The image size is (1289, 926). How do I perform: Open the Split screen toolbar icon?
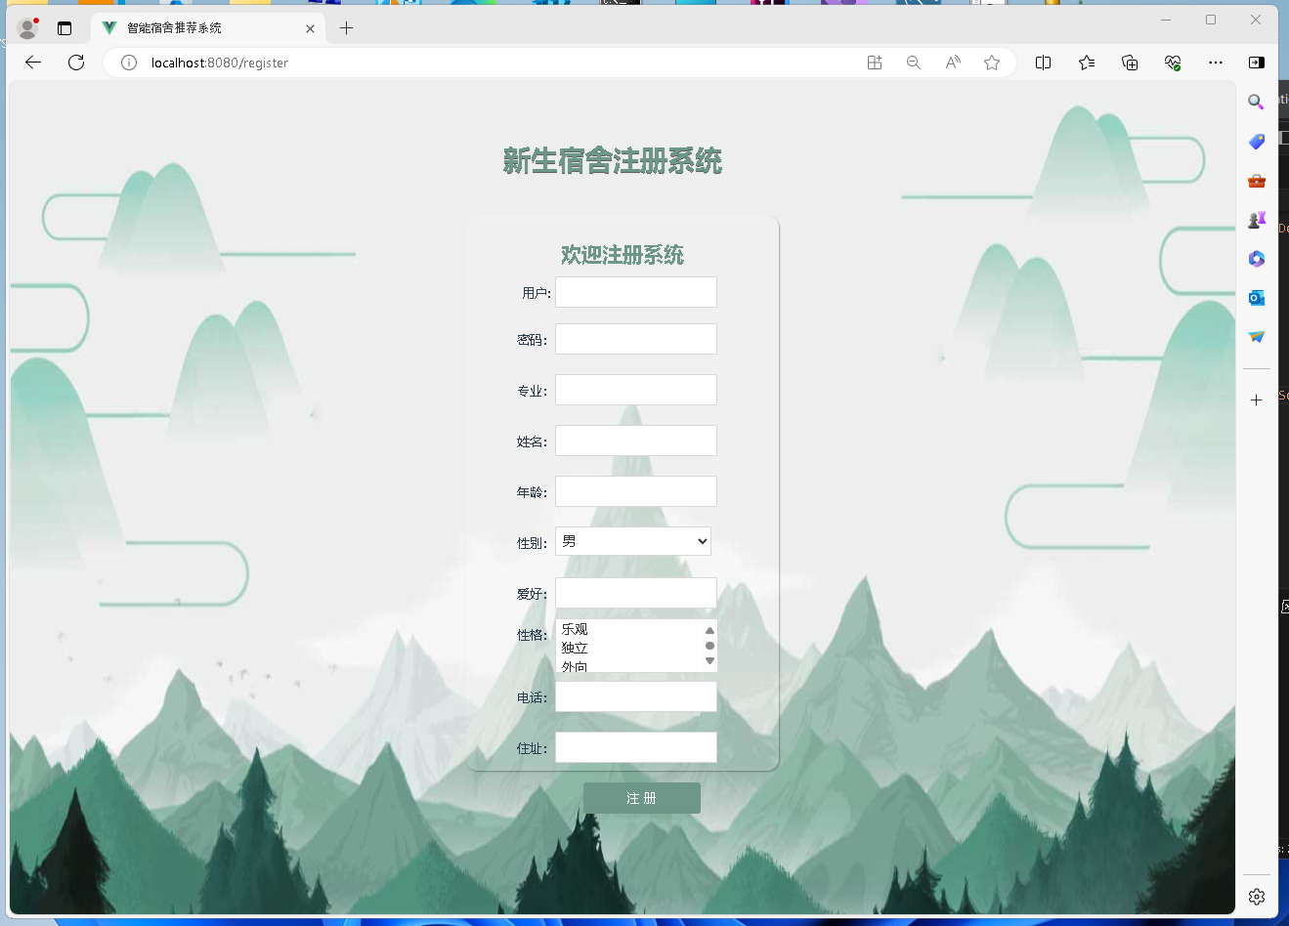point(1043,63)
